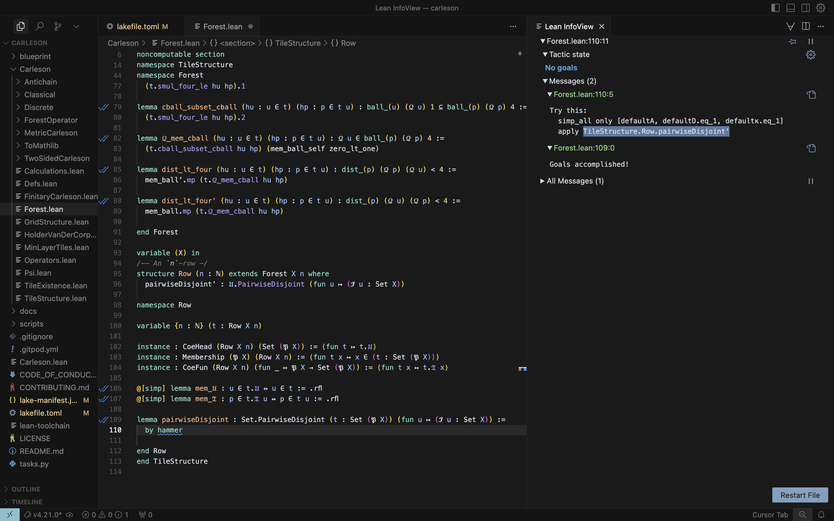Switch to the lakefile.toml tab
Viewport: 834px width, 521px height.
coord(138,27)
